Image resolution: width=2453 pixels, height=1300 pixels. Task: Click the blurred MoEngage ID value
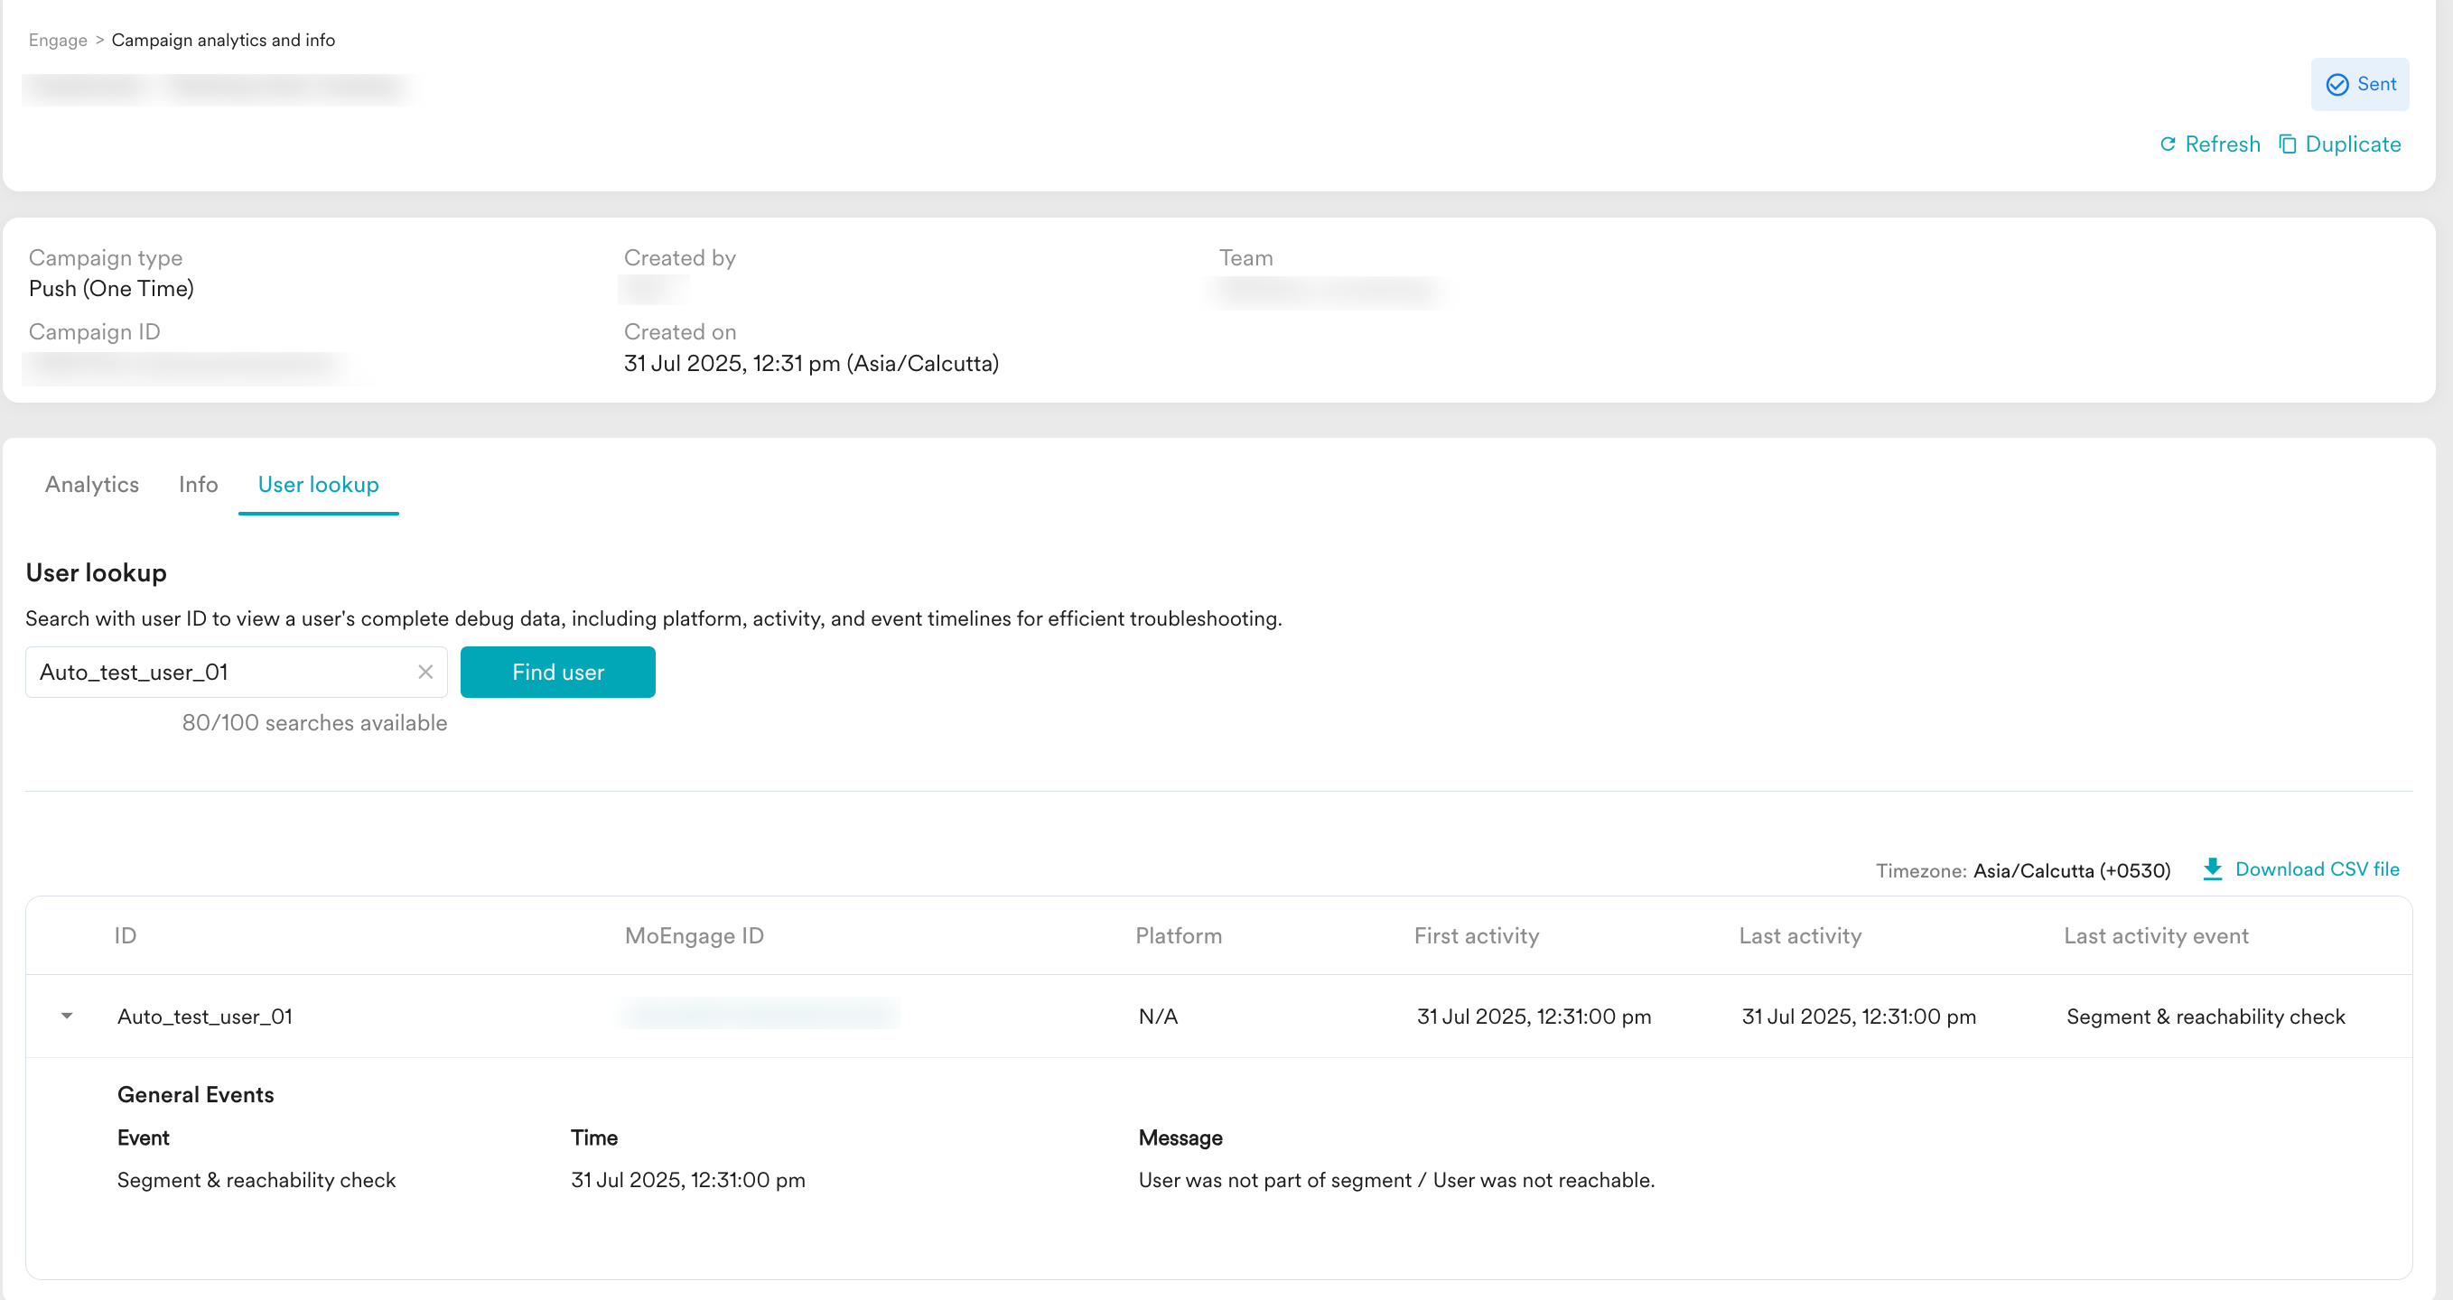click(x=759, y=1014)
